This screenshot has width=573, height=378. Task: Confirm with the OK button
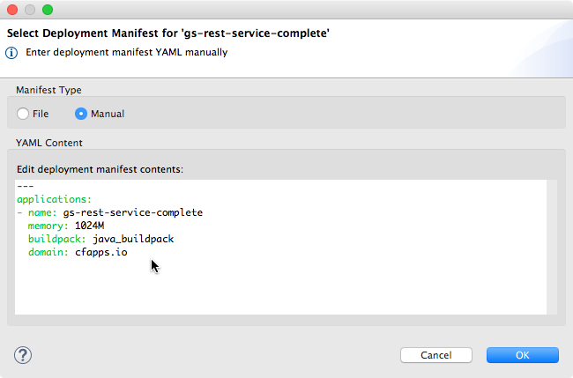pos(522,355)
